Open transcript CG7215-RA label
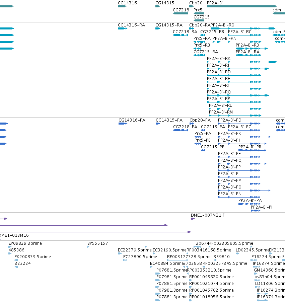 [206, 52]
